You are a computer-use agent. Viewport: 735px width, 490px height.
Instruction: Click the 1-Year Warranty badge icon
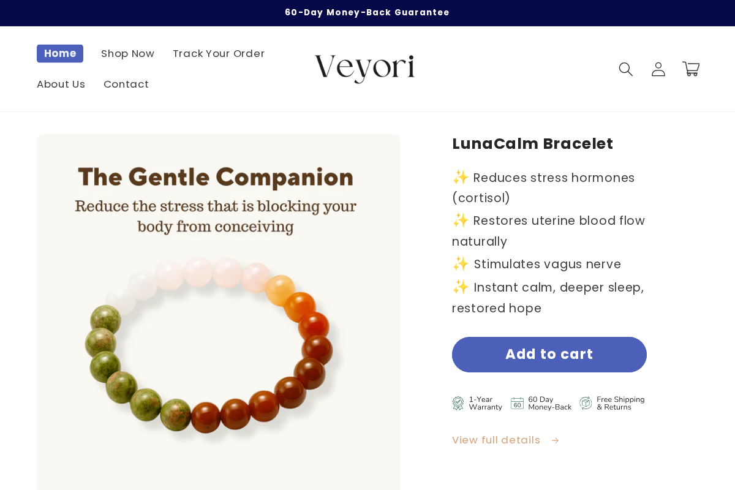pyautogui.click(x=458, y=403)
